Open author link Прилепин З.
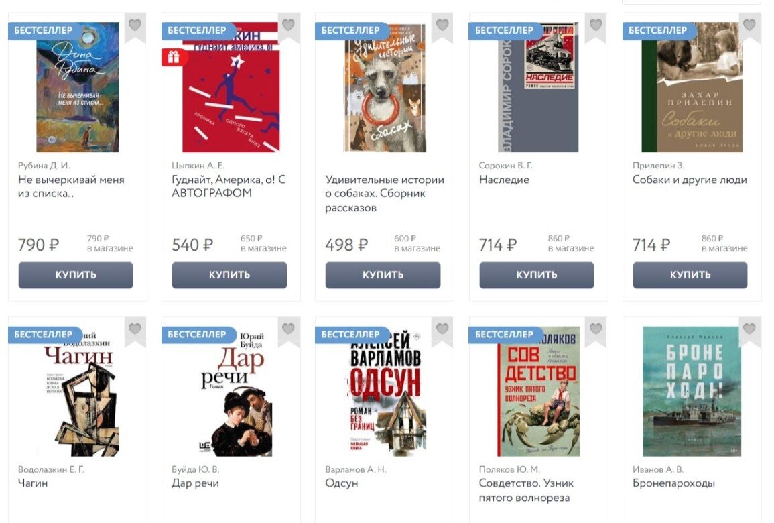The image size is (774, 523). (x=659, y=166)
